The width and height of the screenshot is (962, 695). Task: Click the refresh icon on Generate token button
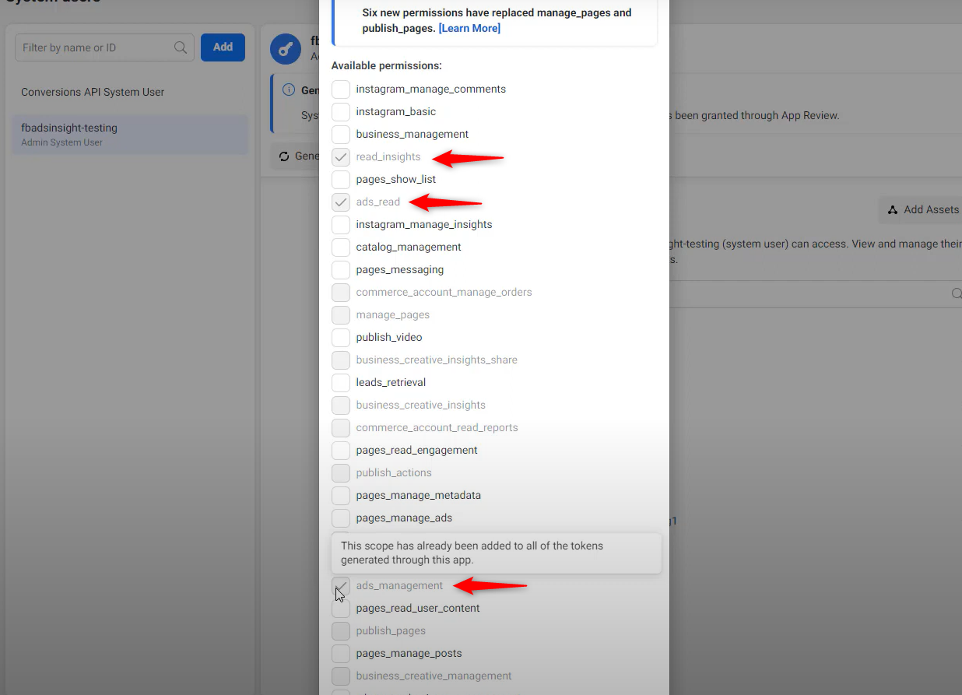tap(284, 156)
